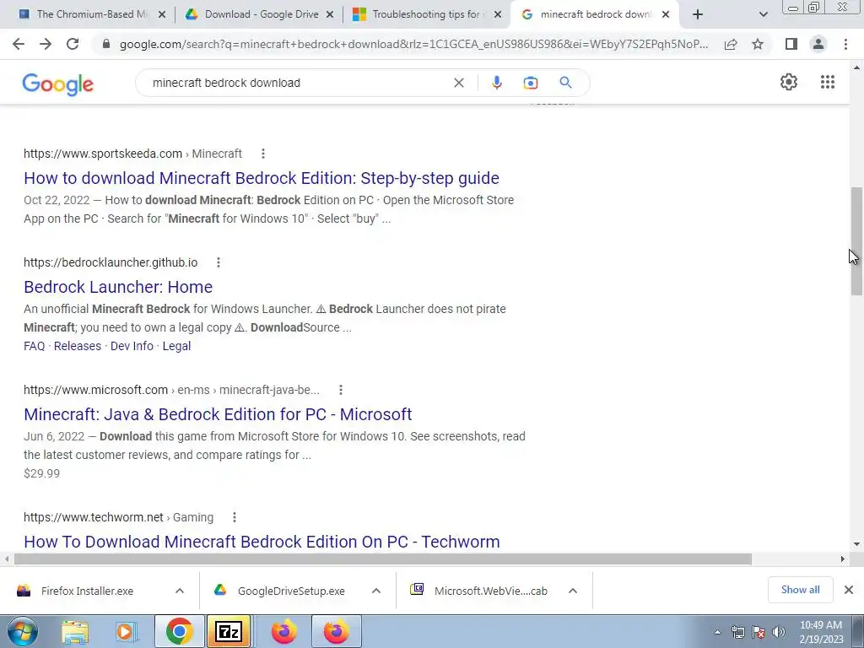The image size is (864, 648).
Task: Expand Firefox Installer.exe download options
Action: pos(179,591)
